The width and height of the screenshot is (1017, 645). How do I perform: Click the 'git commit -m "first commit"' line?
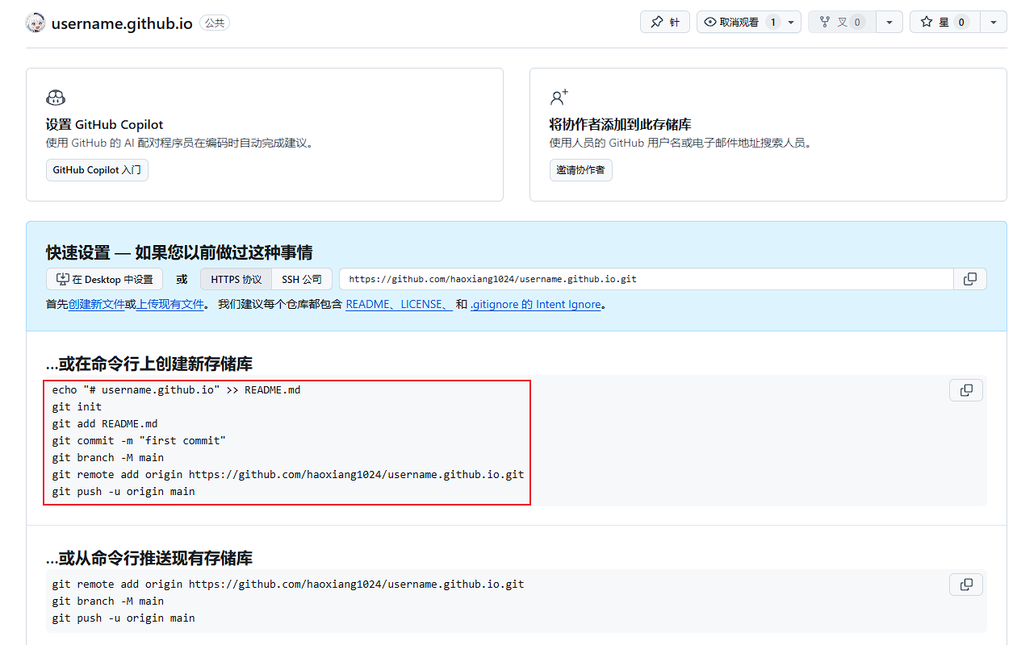click(x=139, y=441)
